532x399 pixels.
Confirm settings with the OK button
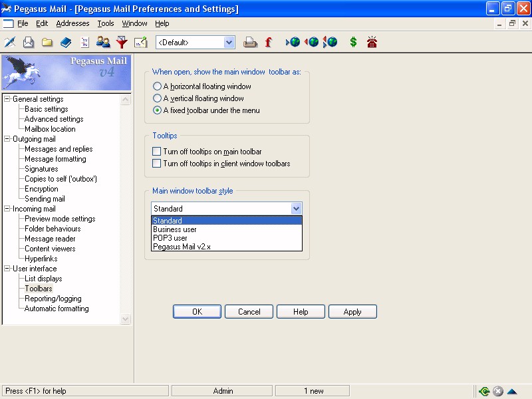(197, 311)
